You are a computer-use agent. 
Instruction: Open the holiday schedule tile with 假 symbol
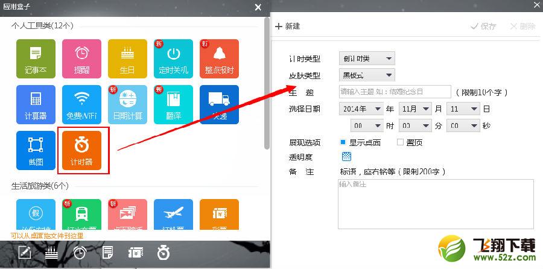tap(36, 214)
